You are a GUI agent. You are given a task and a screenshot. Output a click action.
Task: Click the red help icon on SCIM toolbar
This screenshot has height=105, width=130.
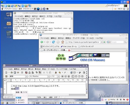[127, 99]
